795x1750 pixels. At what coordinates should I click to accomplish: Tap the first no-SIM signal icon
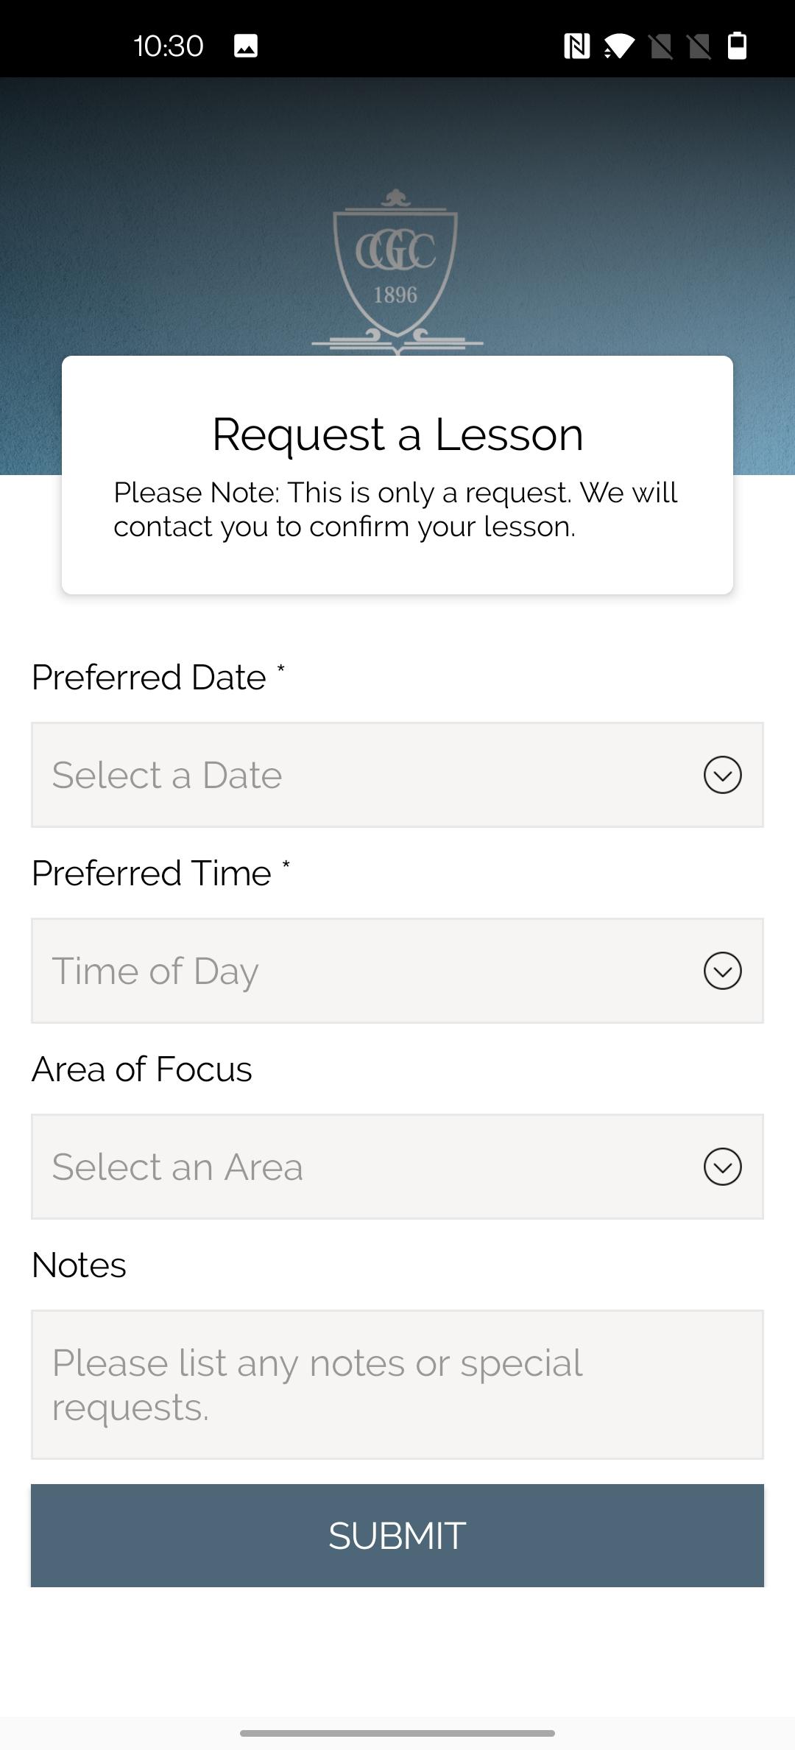click(661, 46)
